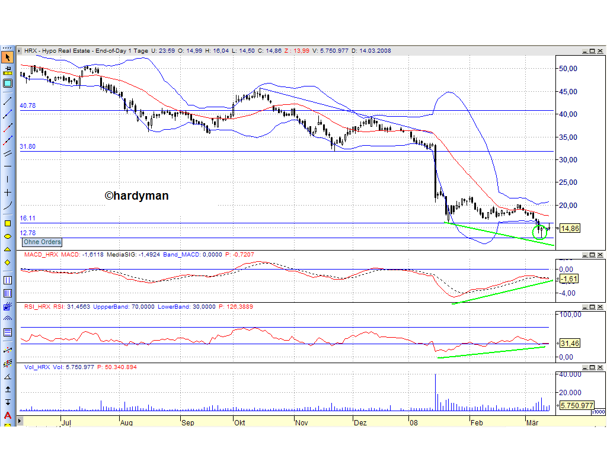Image resolution: width=607 pixels, height=455 pixels.
Task: Choose the red letter A text tool
Action: 7,415
